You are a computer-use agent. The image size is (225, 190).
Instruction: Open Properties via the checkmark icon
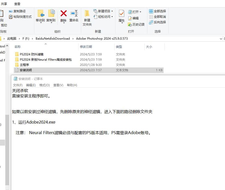tap(122, 14)
